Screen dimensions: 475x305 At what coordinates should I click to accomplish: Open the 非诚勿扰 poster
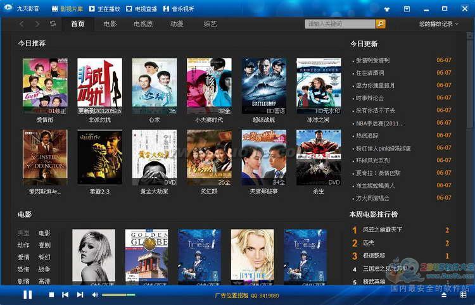(x=99, y=86)
